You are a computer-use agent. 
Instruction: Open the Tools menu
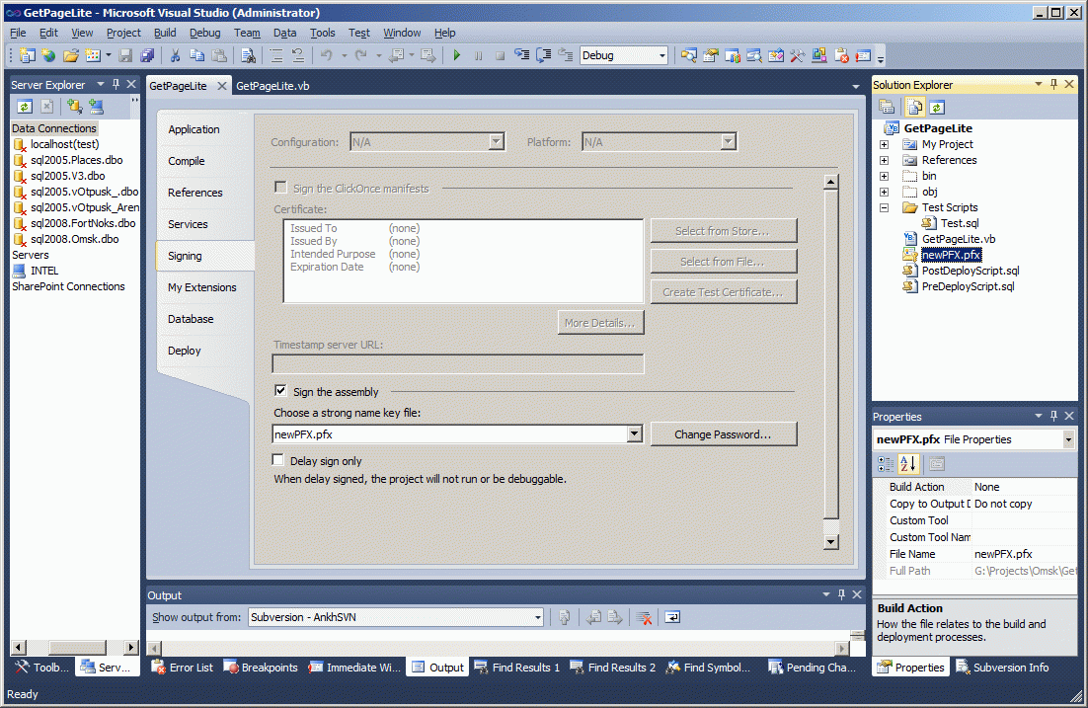(322, 33)
